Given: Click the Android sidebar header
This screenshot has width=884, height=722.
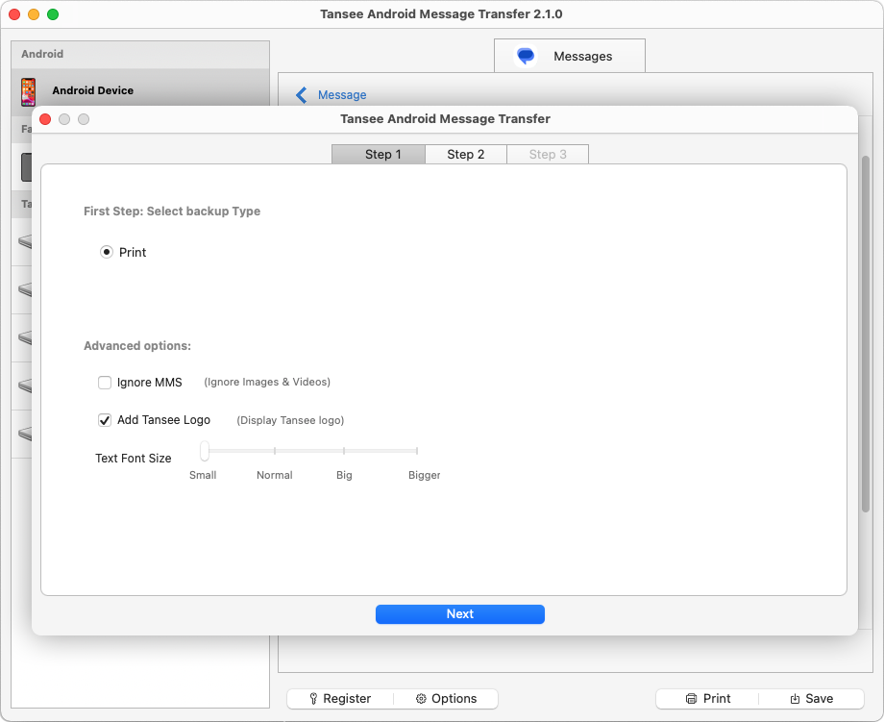Looking at the screenshot, I should [x=140, y=54].
